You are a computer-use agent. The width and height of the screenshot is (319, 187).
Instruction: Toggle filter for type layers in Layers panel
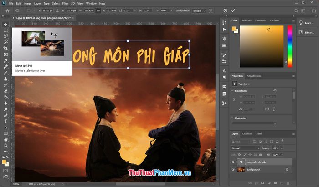[266, 142]
